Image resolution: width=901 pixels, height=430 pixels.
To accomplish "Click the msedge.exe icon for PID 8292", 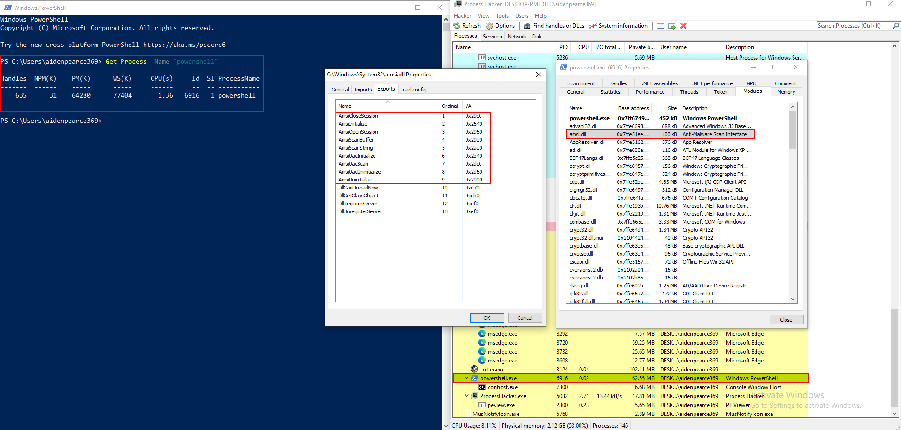I will tap(482, 334).
